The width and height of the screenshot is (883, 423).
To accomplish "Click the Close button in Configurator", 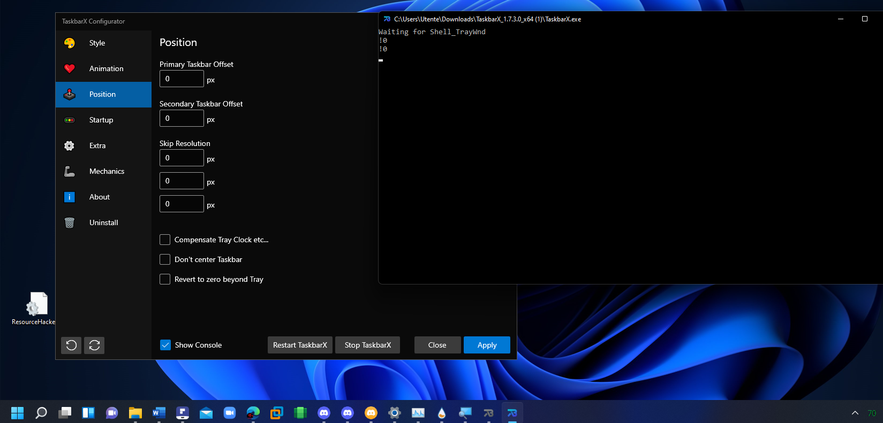I will point(437,345).
